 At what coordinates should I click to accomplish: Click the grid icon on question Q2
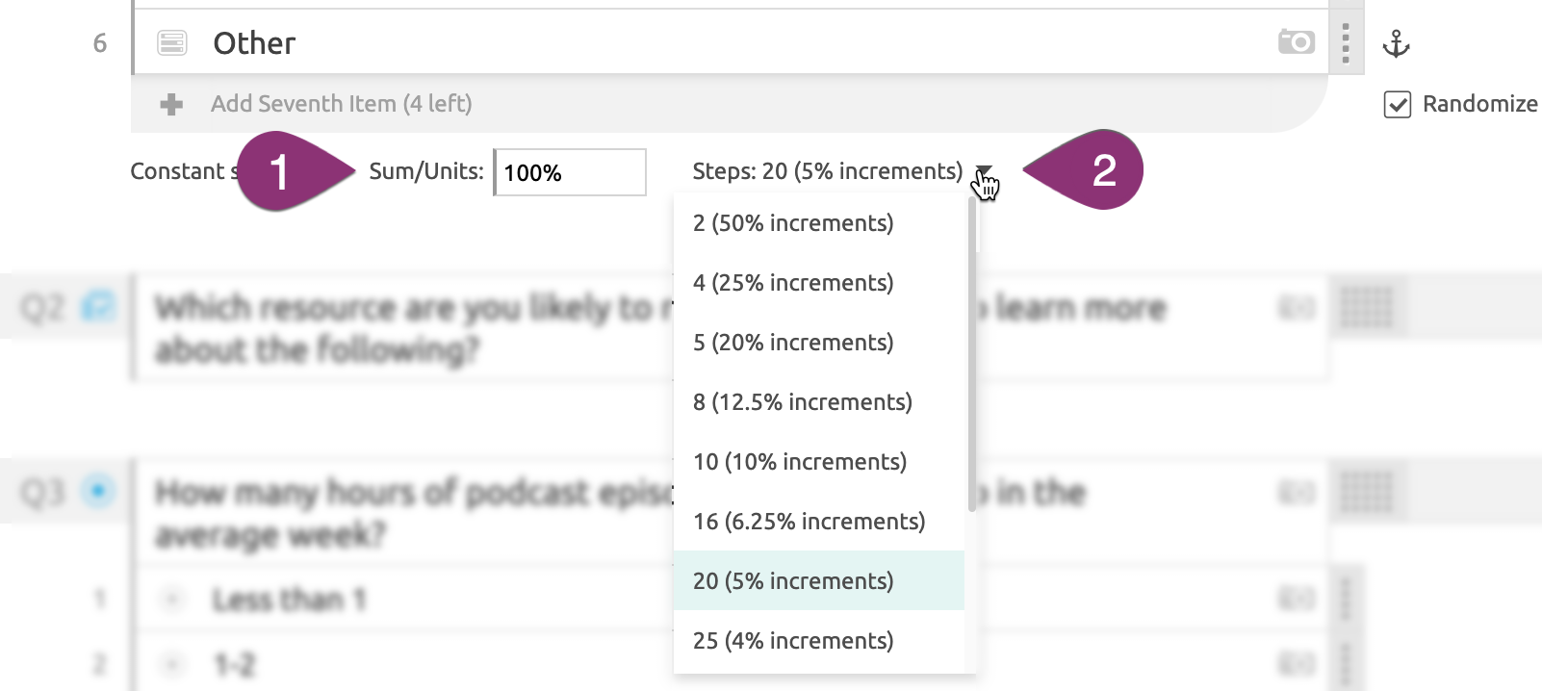pyautogui.click(x=1367, y=308)
